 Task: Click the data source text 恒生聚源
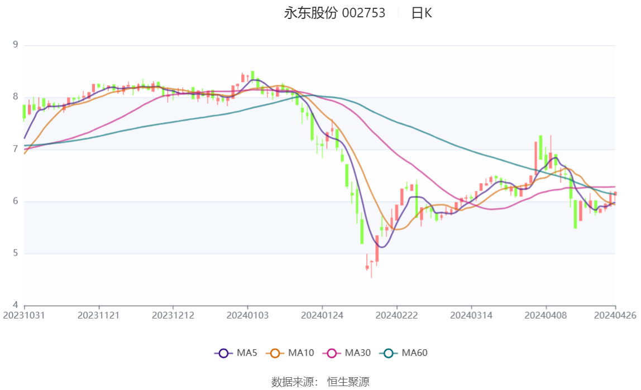(348, 382)
